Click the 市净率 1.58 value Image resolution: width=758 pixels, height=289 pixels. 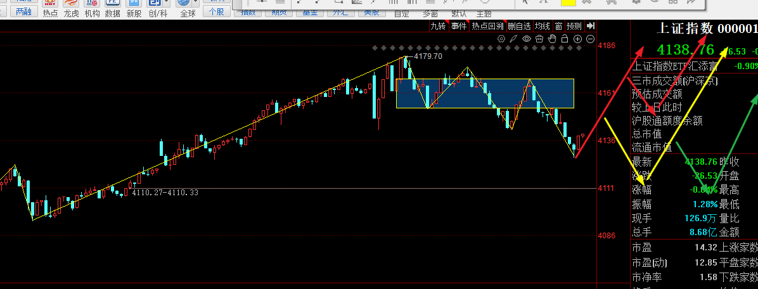708,278
